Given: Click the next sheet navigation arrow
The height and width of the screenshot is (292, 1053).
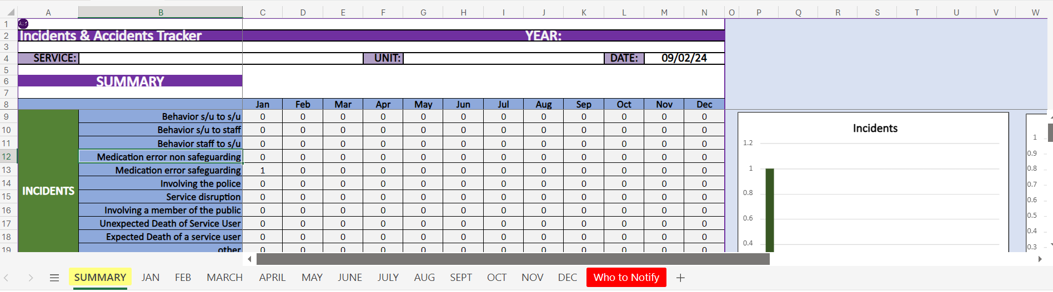Looking at the screenshot, I should click(x=31, y=278).
